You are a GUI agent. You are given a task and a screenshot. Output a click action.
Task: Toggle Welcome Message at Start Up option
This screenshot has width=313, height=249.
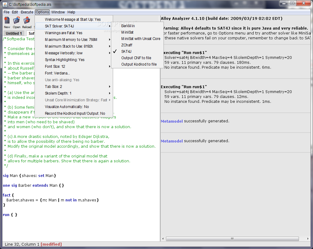point(74,19)
